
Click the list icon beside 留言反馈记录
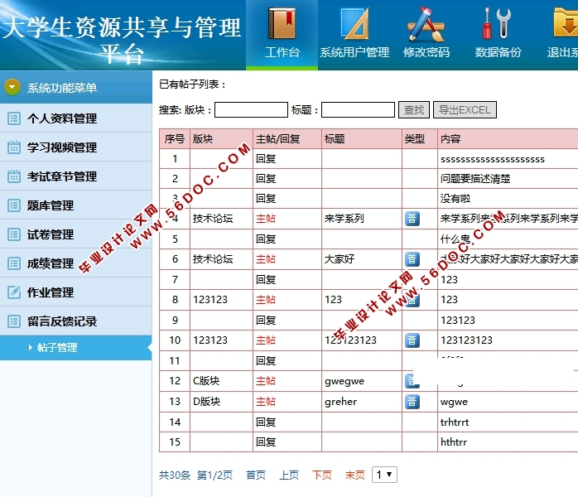pyautogui.click(x=14, y=321)
